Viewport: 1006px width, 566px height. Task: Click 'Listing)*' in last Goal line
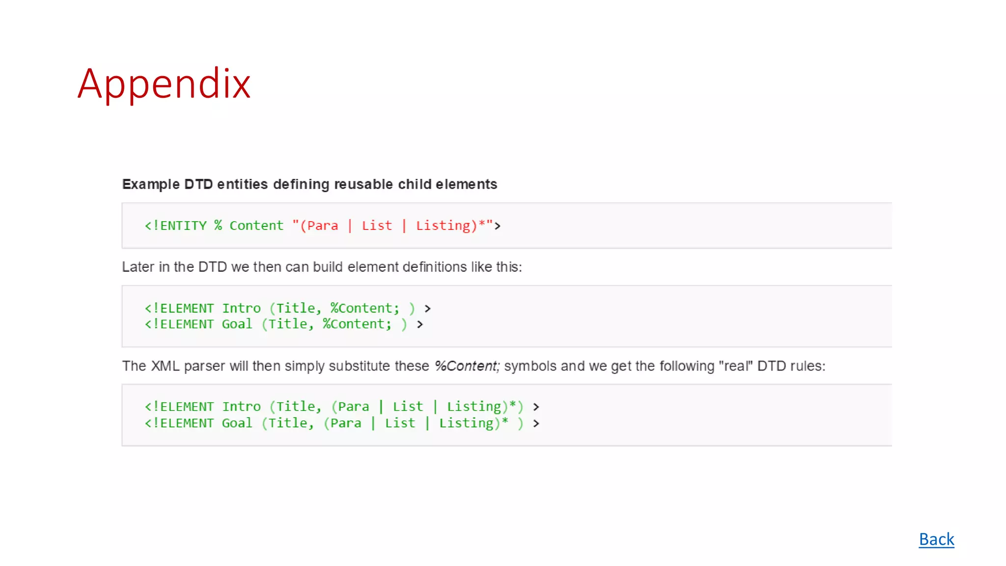point(473,423)
